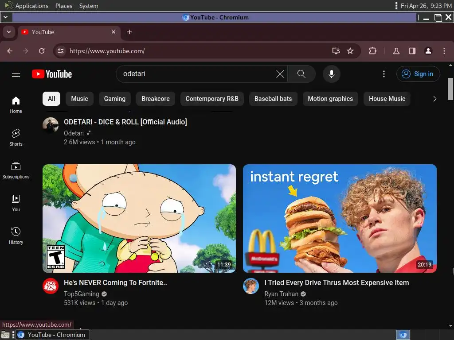Open the Ryan Trahan channel name link

(x=281, y=294)
